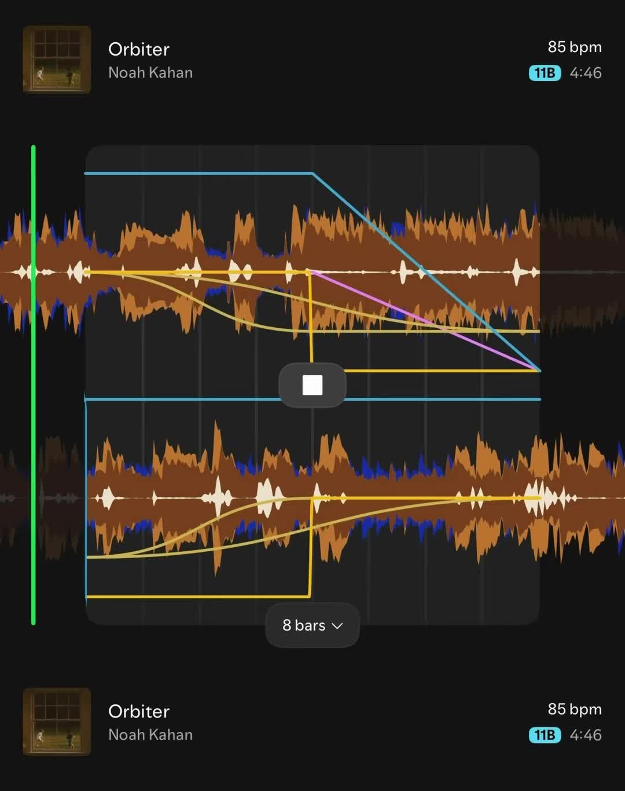Tap the bottom 11B key badge
This screenshot has height=791, width=625.
[545, 735]
